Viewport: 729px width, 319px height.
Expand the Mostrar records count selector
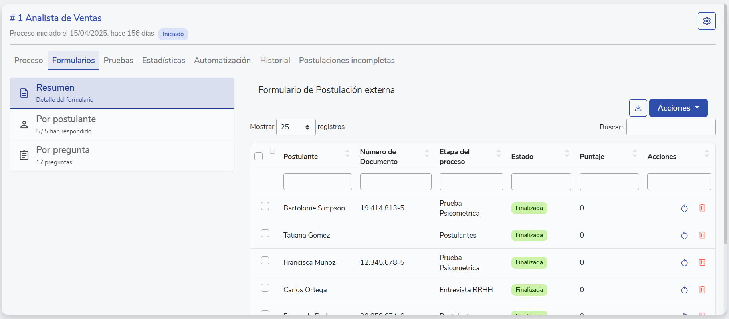tap(295, 127)
